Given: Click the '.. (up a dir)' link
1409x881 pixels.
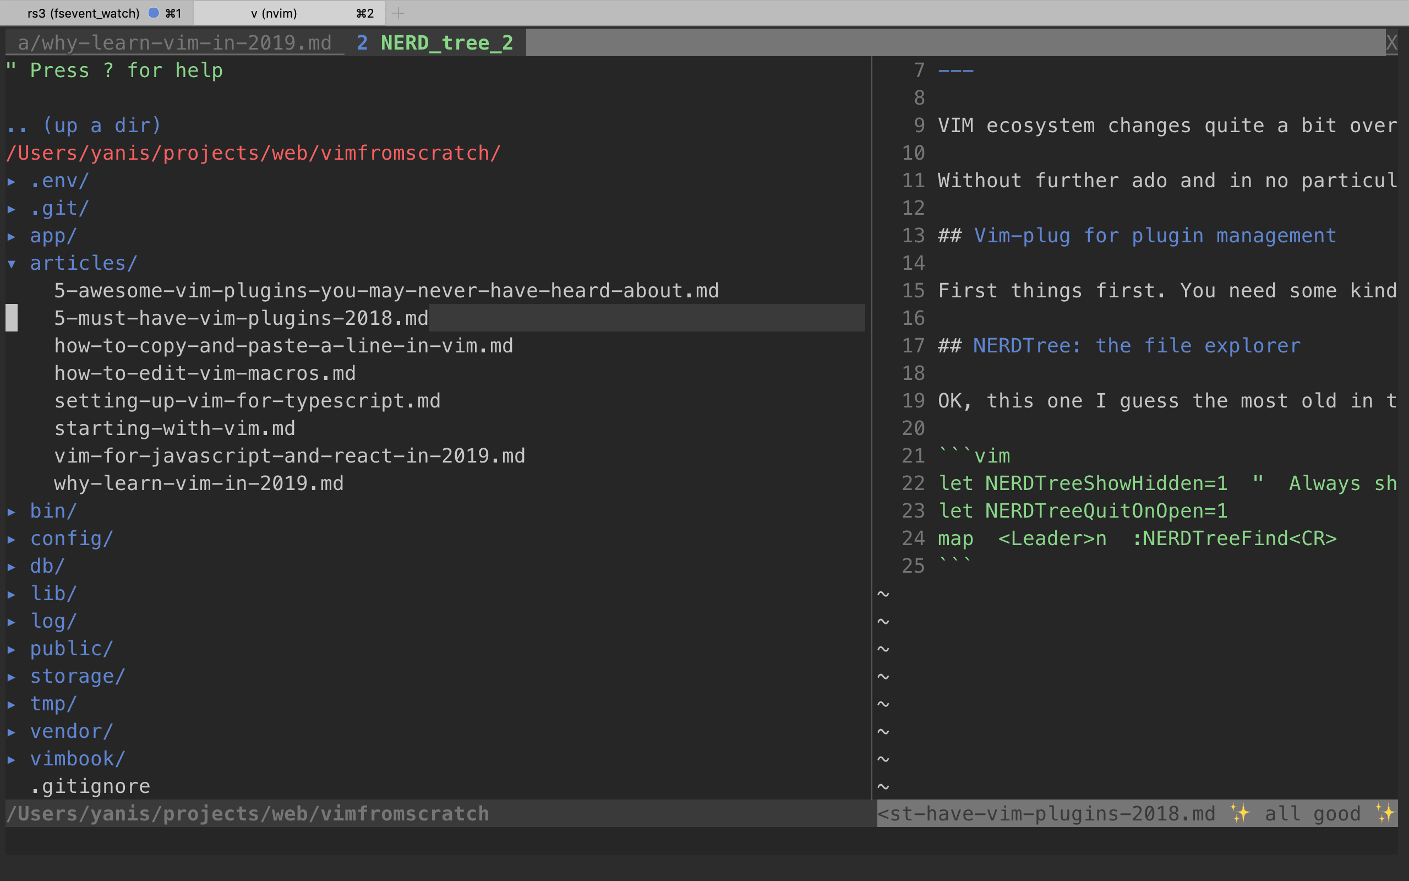Looking at the screenshot, I should [x=84, y=126].
